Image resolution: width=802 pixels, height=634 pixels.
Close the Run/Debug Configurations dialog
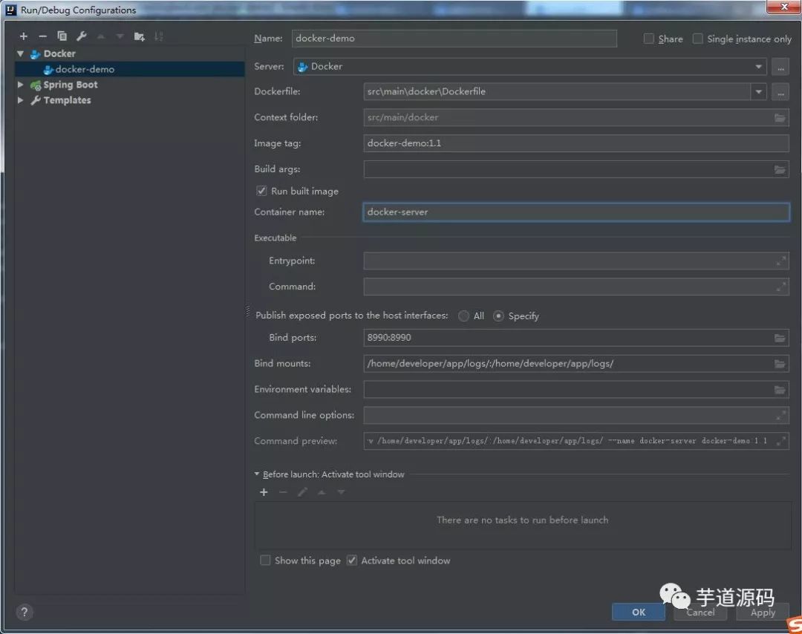click(784, 7)
